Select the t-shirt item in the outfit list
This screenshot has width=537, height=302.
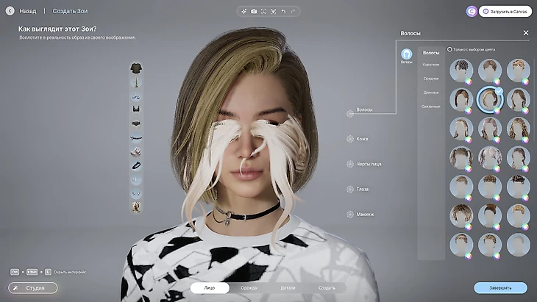(136, 68)
